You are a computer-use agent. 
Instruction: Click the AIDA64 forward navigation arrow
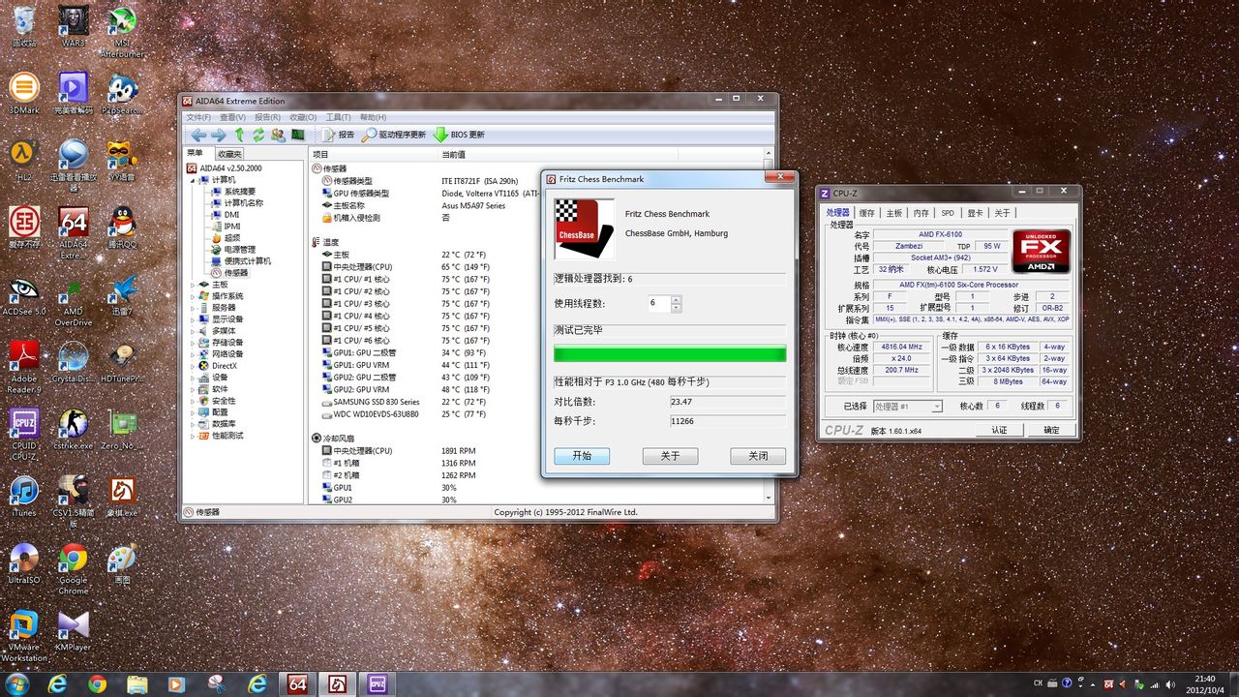tap(219, 135)
